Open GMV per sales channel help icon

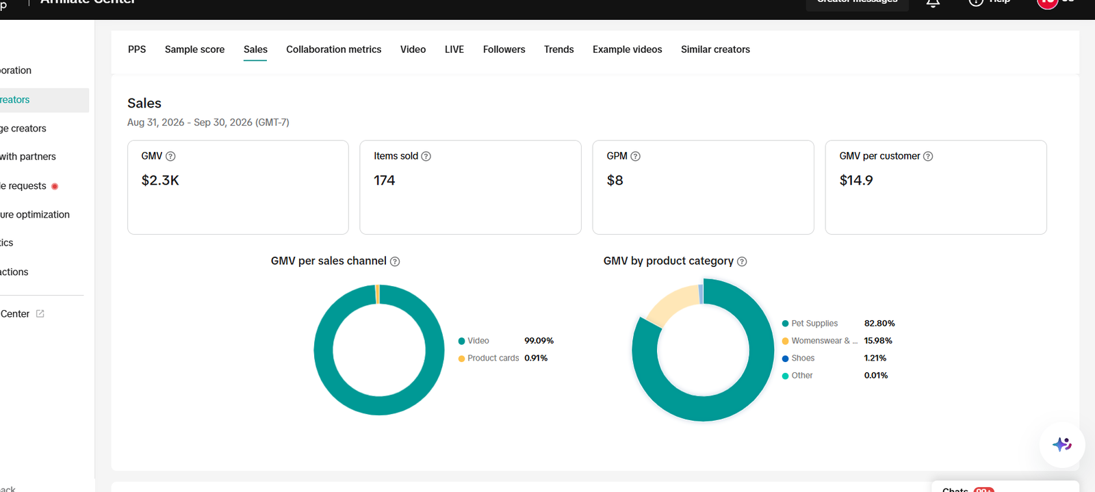click(395, 261)
